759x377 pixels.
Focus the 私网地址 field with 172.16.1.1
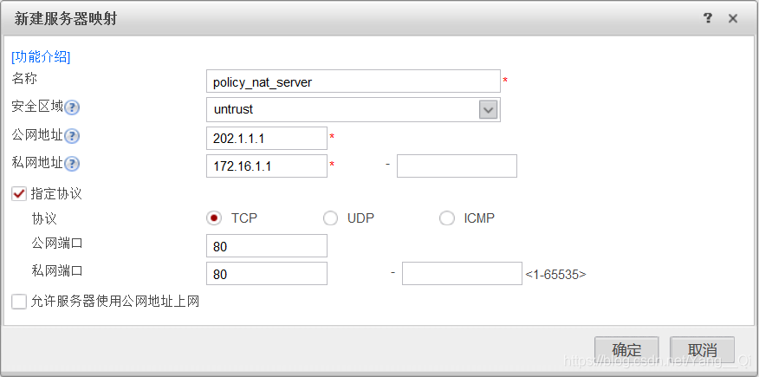point(267,166)
